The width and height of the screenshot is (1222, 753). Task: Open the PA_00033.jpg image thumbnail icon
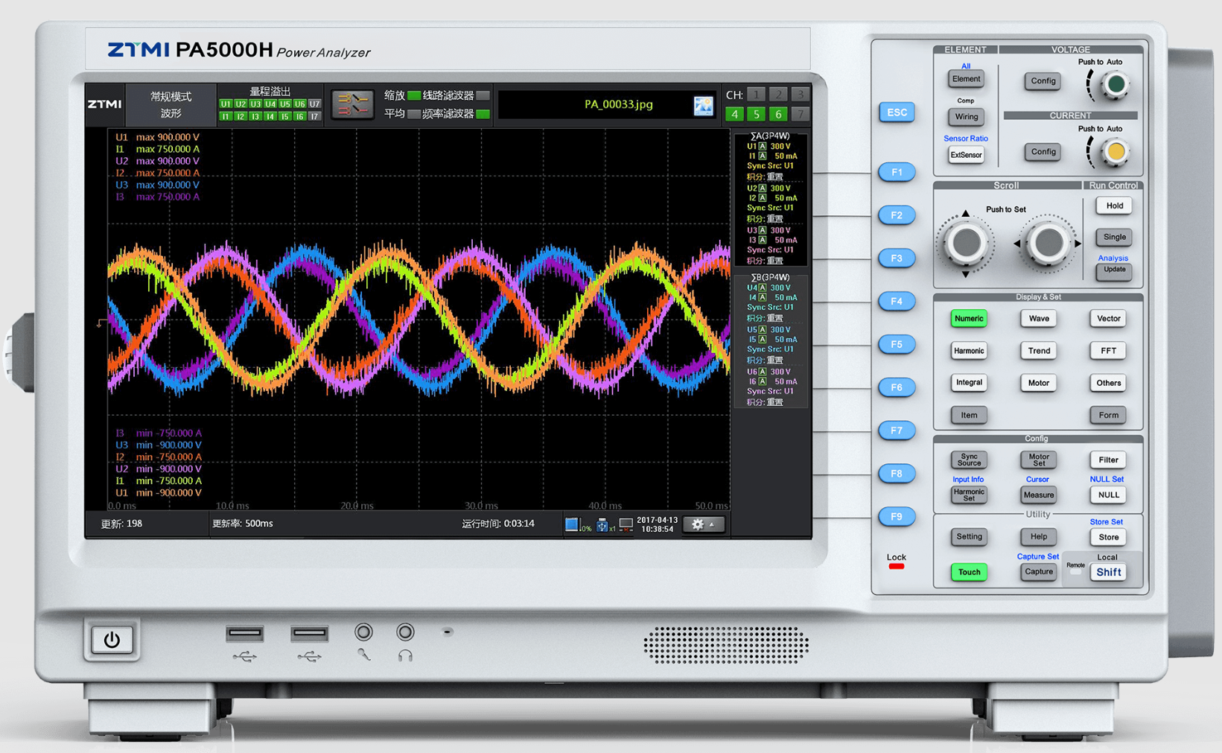(x=703, y=105)
